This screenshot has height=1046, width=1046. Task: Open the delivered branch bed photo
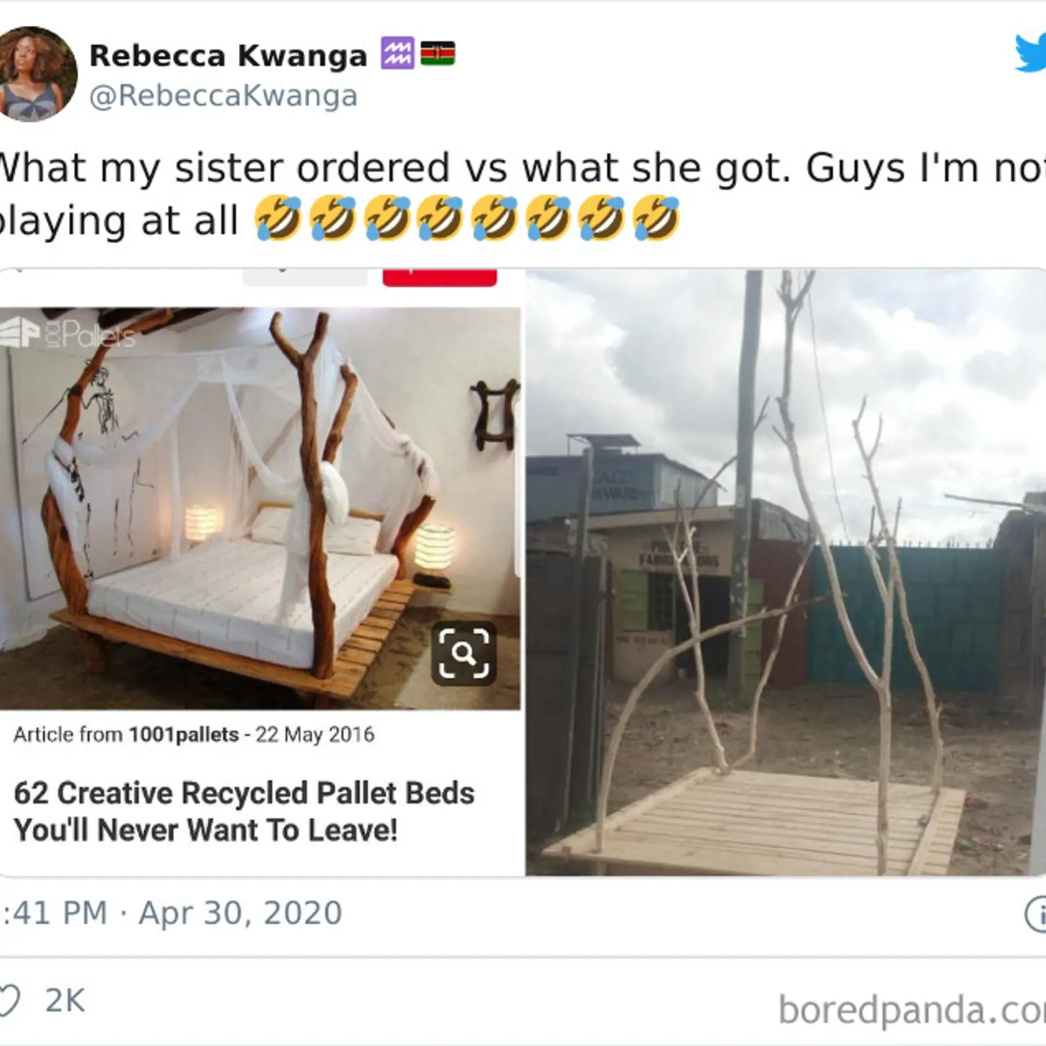point(786,573)
